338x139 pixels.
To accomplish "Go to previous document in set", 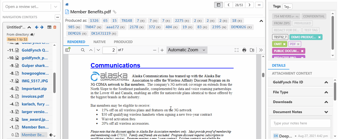I will coord(229,5).
